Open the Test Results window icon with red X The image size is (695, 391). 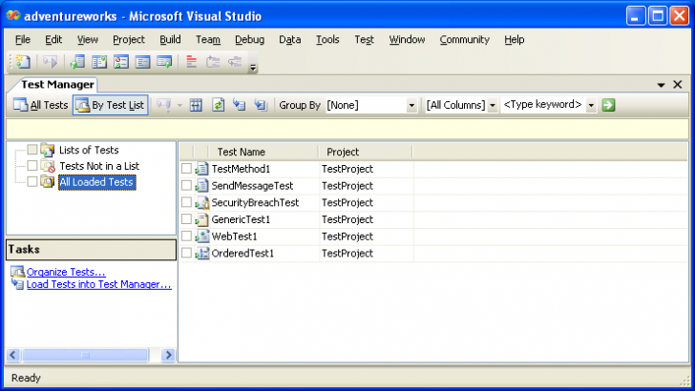(121, 62)
